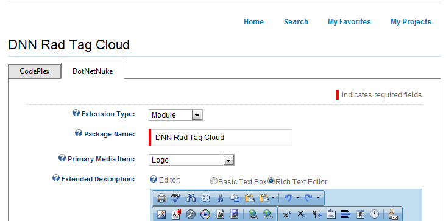This screenshot has height=221, width=446.
Task: Click the Print icon in editor toolbar
Action: 161,197
